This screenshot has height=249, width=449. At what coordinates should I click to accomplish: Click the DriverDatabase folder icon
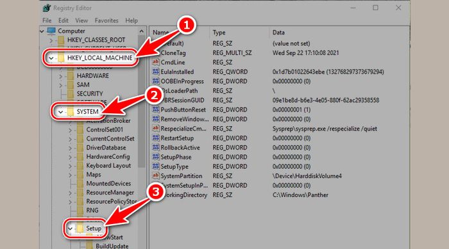(80, 148)
